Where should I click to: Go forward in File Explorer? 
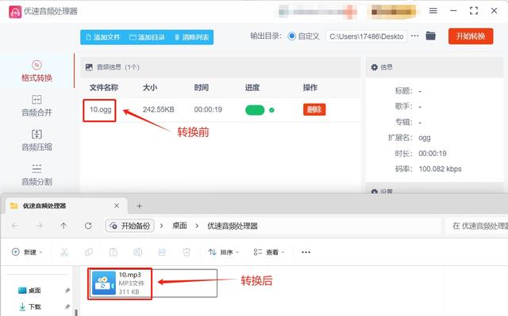pyautogui.click(x=39, y=226)
